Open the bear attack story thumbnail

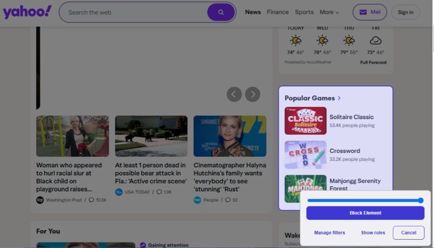coord(151,136)
